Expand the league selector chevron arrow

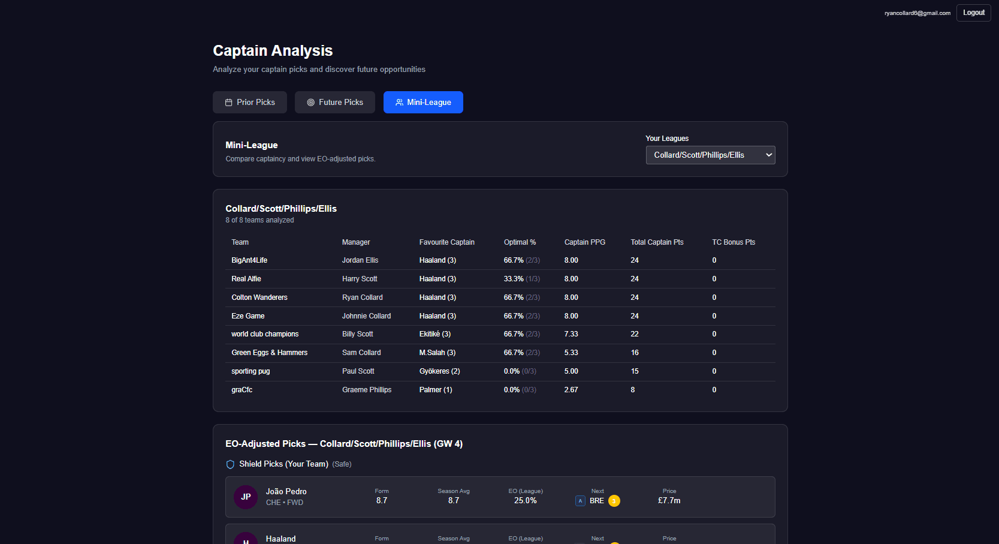(768, 155)
